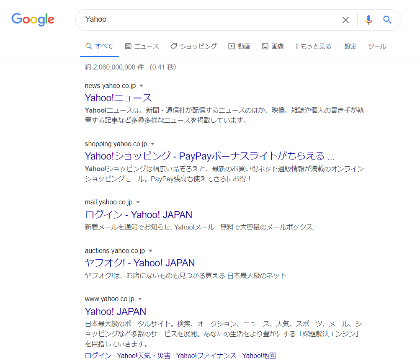This screenshot has width=420, height=361.
Task: Follow the Yahoo!天気・災害 sitelink
Action: click(x=144, y=356)
